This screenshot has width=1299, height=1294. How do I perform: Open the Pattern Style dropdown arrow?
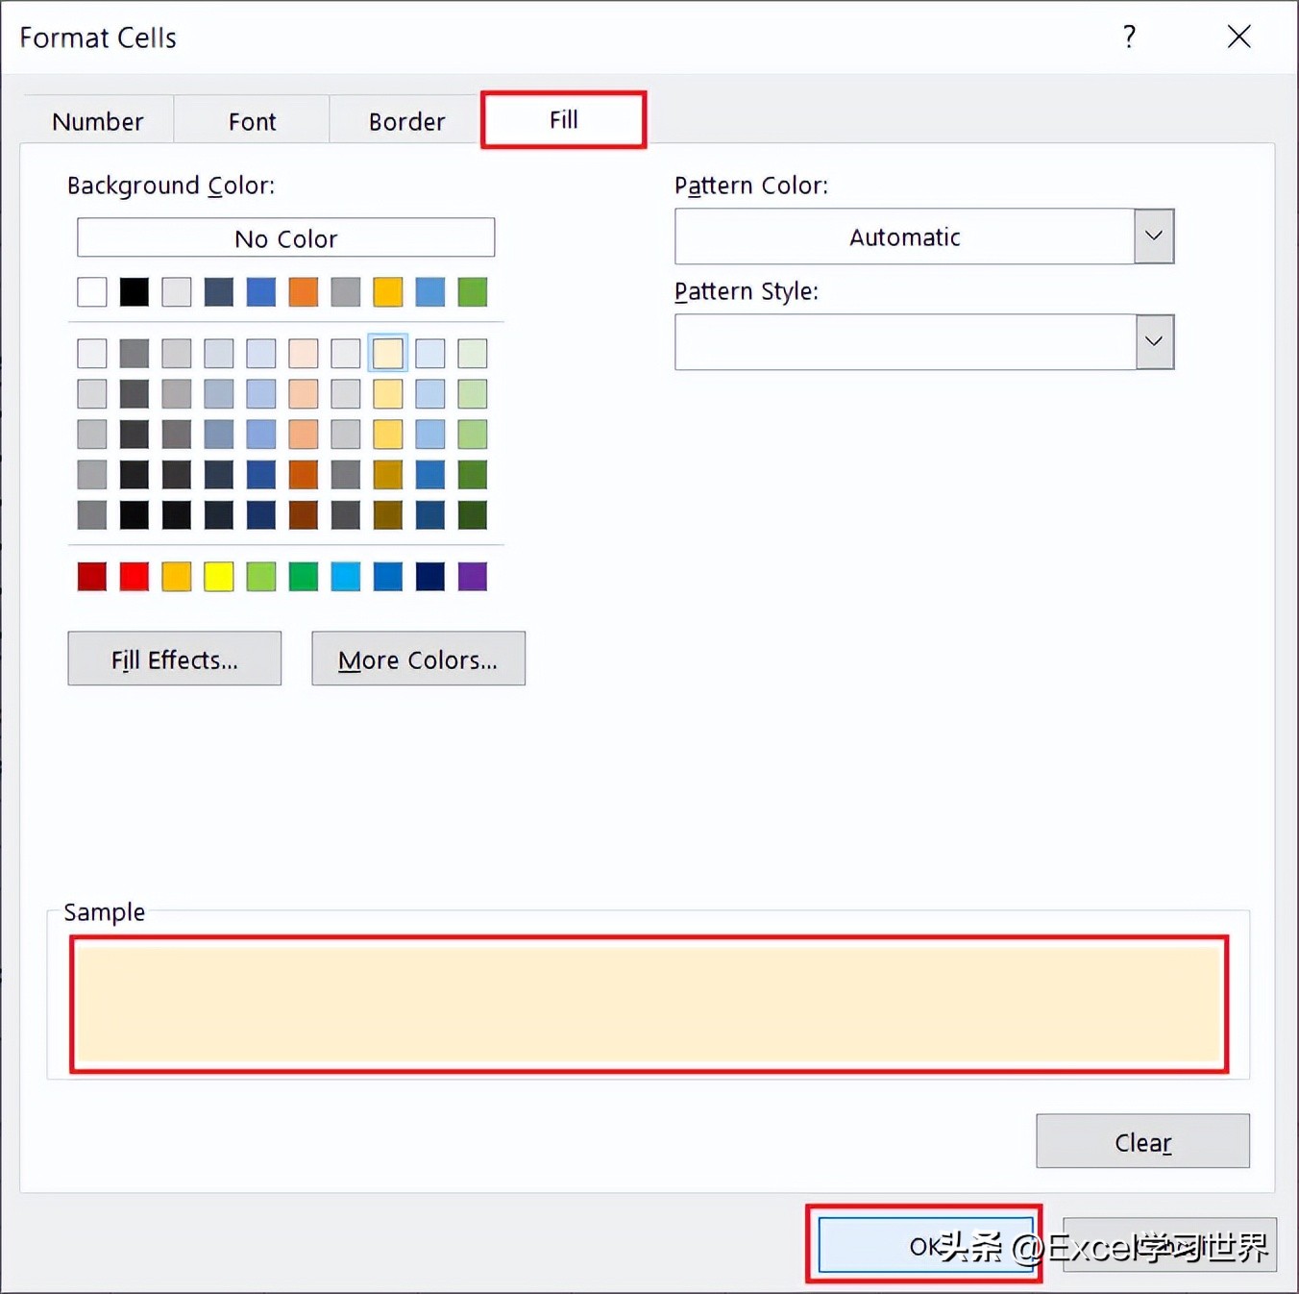pos(1154,342)
